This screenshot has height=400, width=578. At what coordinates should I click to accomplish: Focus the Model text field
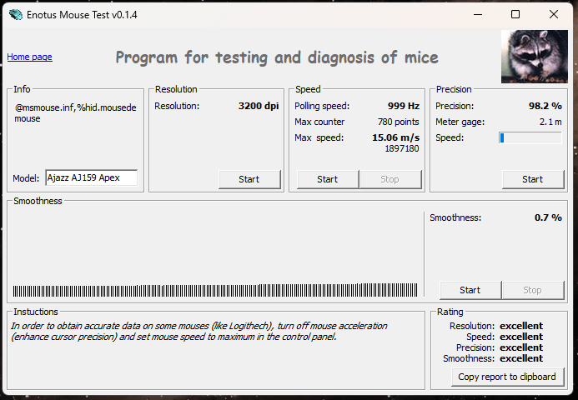(91, 178)
